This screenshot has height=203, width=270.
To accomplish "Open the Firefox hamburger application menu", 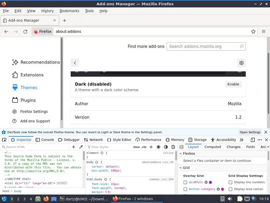I will 264,31.
